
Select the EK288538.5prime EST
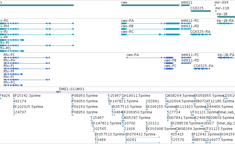pyautogui.click(x=186, y=123)
